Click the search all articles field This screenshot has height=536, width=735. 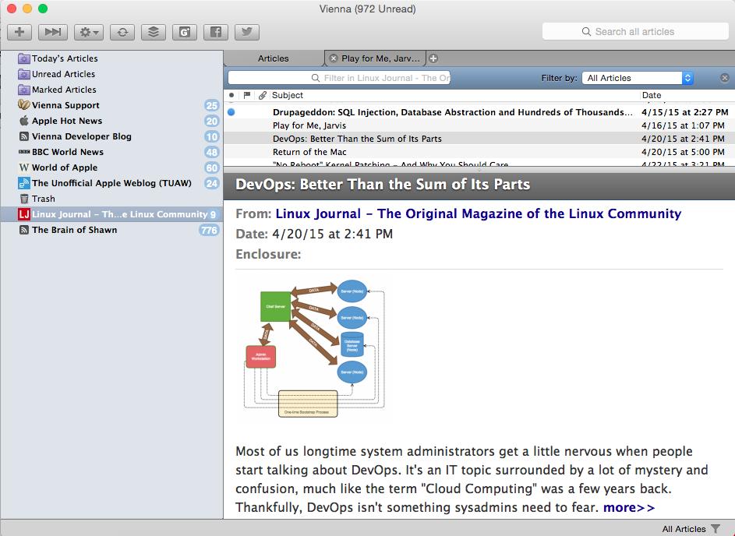tap(634, 32)
